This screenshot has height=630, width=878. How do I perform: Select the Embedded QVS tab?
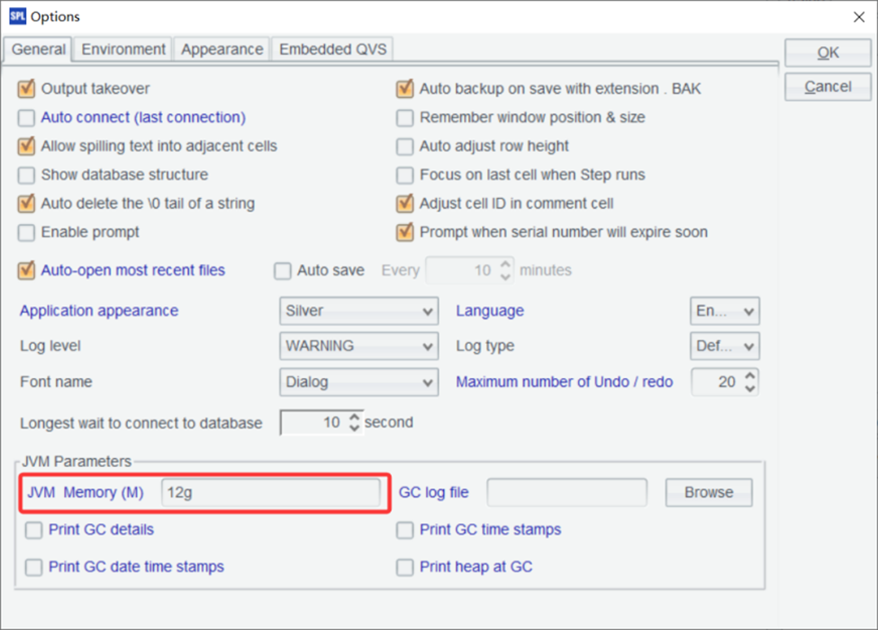pyautogui.click(x=331, y=49)
